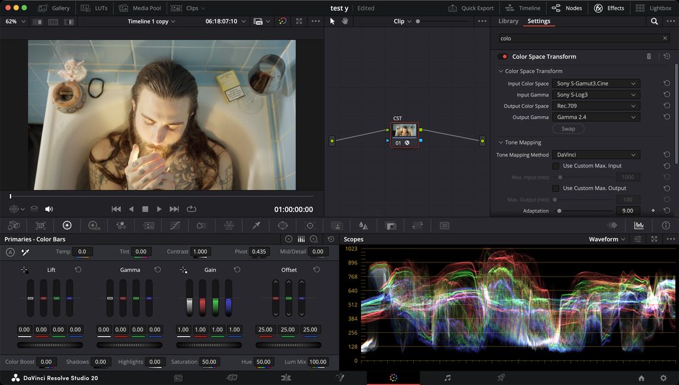The height and width of the screenshot is (385, 679).
Task: Open the Blur and Sharpen palette
Action: 363,225
